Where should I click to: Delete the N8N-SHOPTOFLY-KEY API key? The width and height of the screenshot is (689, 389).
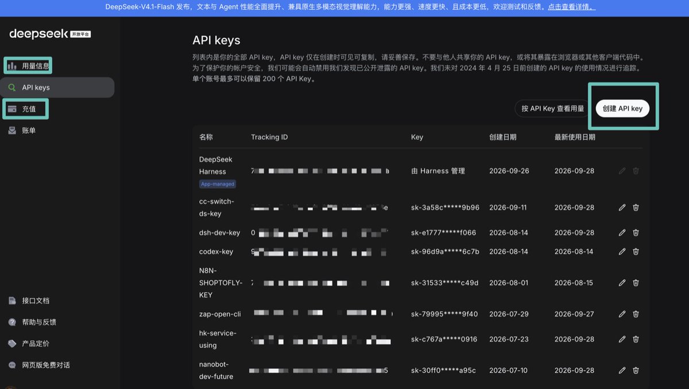(636, 283)
